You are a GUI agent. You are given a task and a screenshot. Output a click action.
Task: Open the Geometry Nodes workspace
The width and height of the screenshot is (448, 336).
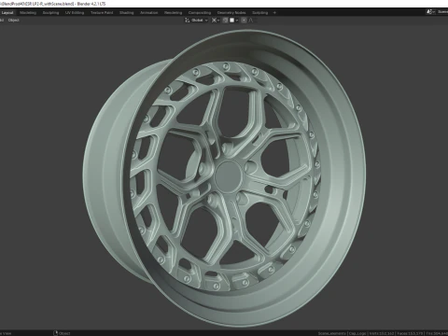click(x=231, y=13)
